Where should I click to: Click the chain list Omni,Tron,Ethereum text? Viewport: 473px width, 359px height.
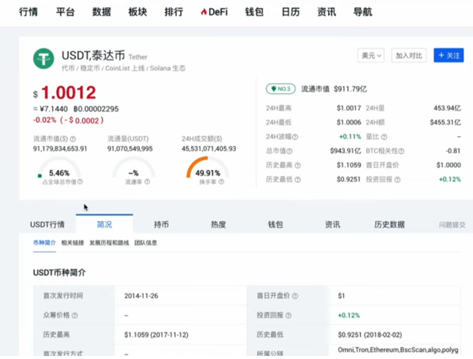coord(398,350)
